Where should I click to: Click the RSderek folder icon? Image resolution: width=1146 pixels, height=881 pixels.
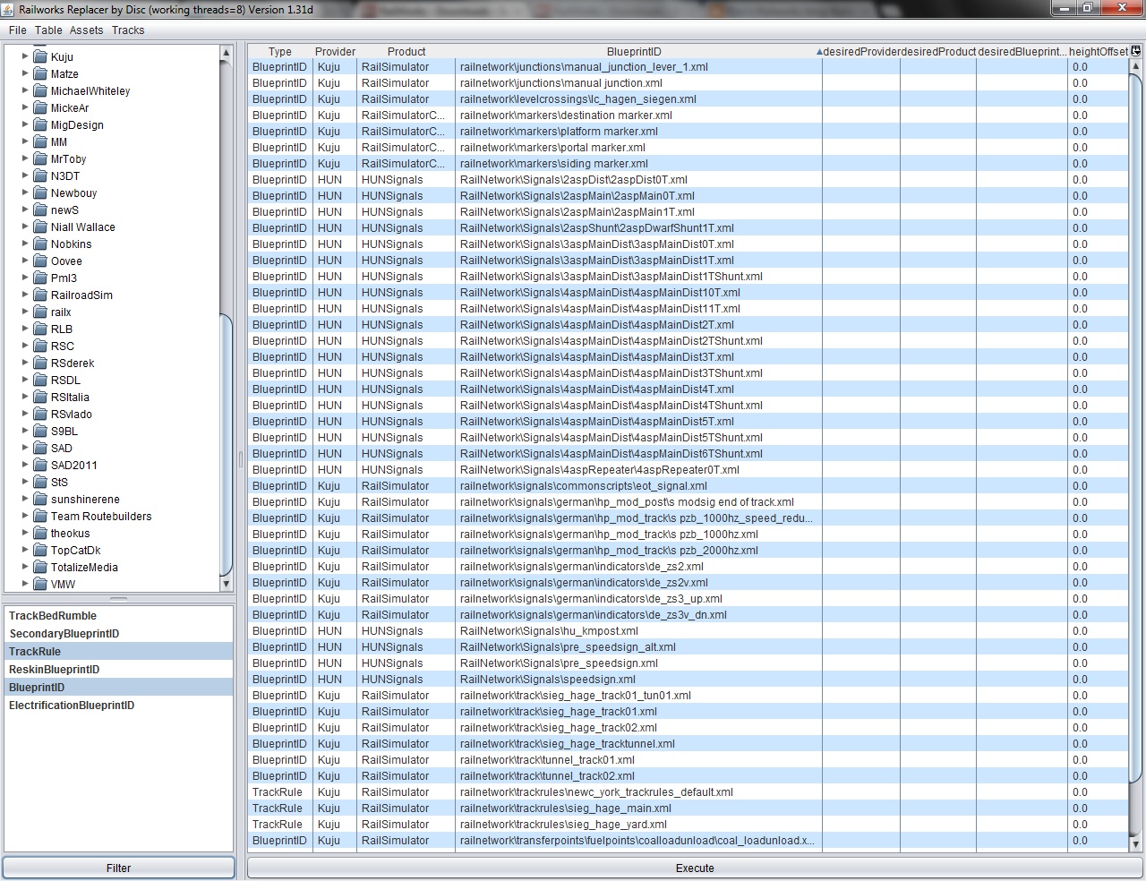pos(39,363)
